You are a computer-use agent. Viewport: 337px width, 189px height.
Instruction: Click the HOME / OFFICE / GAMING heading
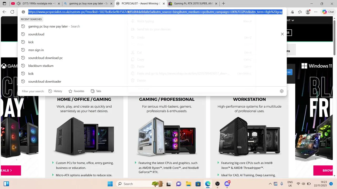click(x=84, y=99)
